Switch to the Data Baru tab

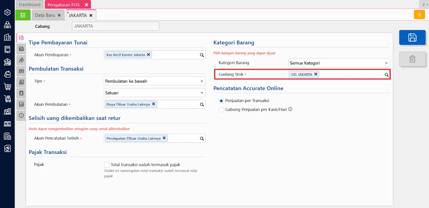coord(45,15)
